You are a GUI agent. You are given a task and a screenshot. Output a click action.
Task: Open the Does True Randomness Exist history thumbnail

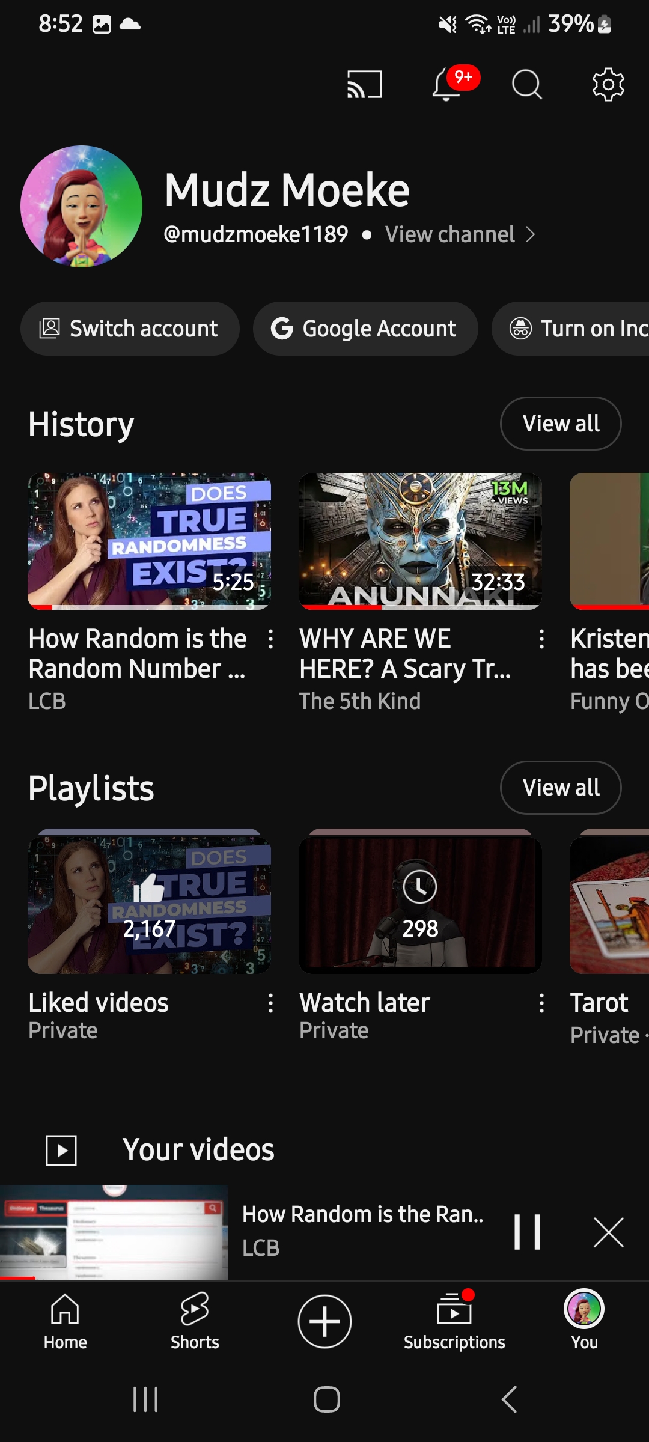(x=149, y=541)
